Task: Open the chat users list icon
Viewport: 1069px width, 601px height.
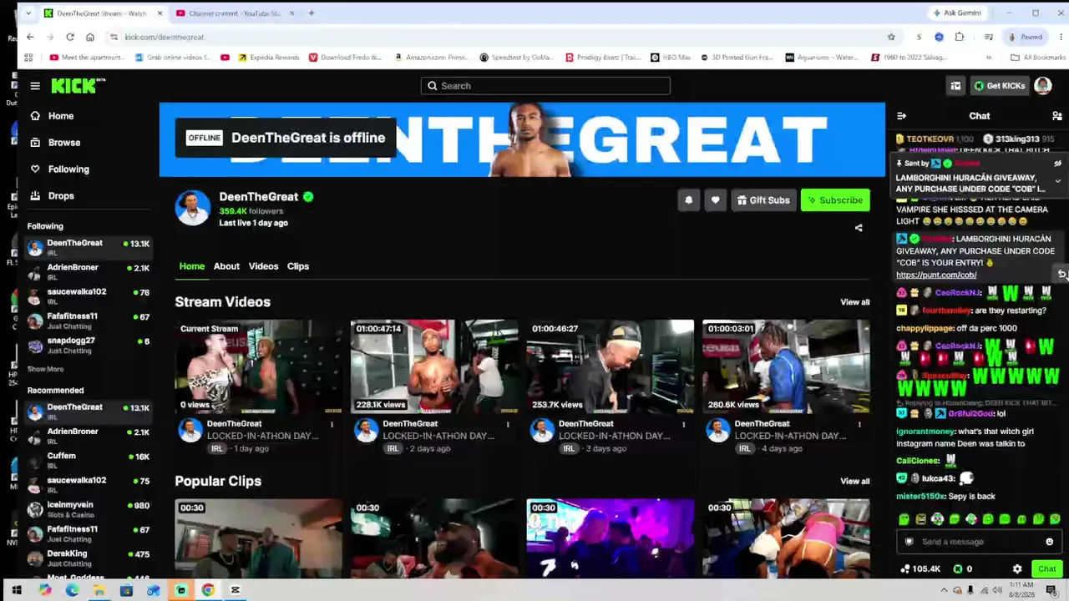Action: [x=1056, y=116]
